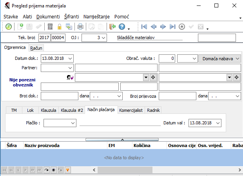Go to the last record with navigation arrow
243x176 pixels.
[x=172, y=27]
